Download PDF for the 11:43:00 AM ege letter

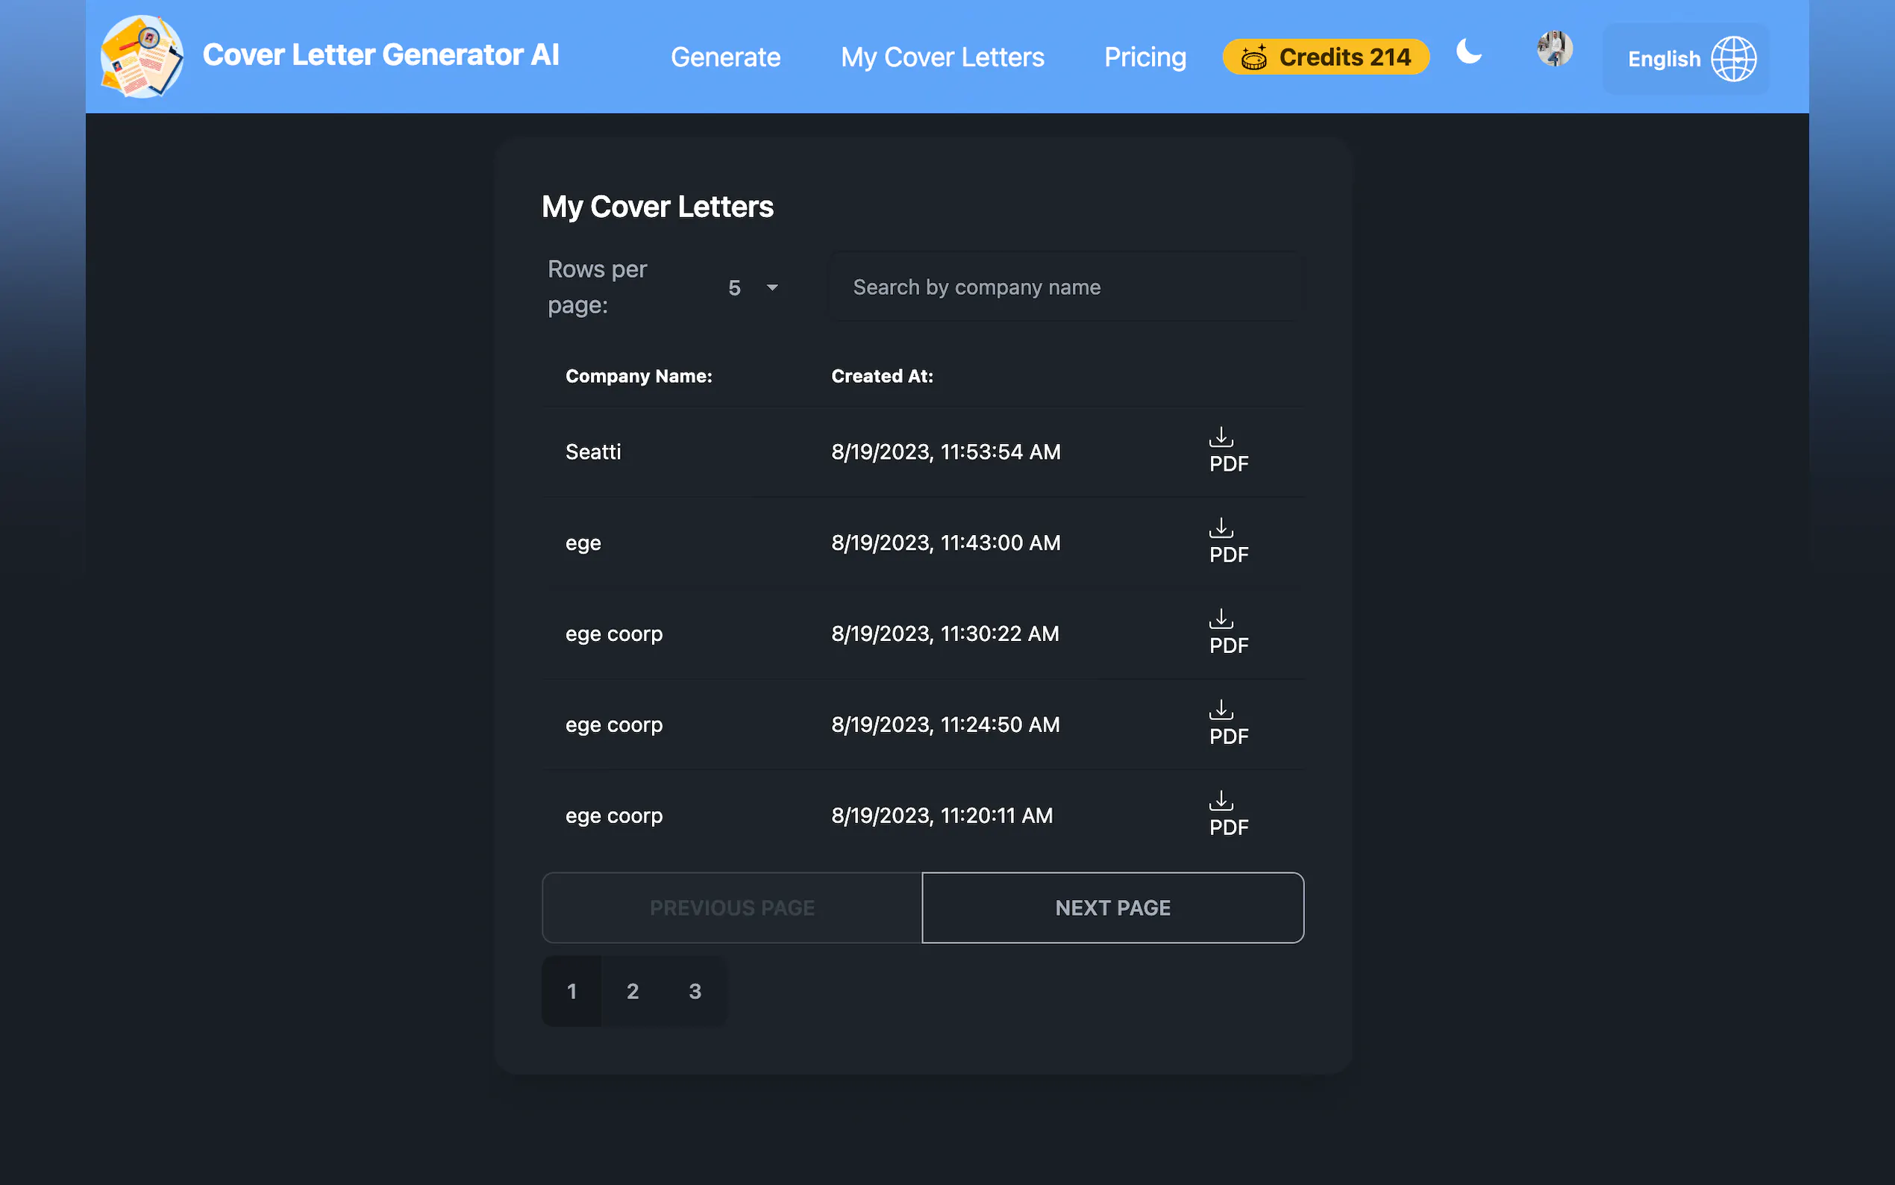coord(1227,542)
